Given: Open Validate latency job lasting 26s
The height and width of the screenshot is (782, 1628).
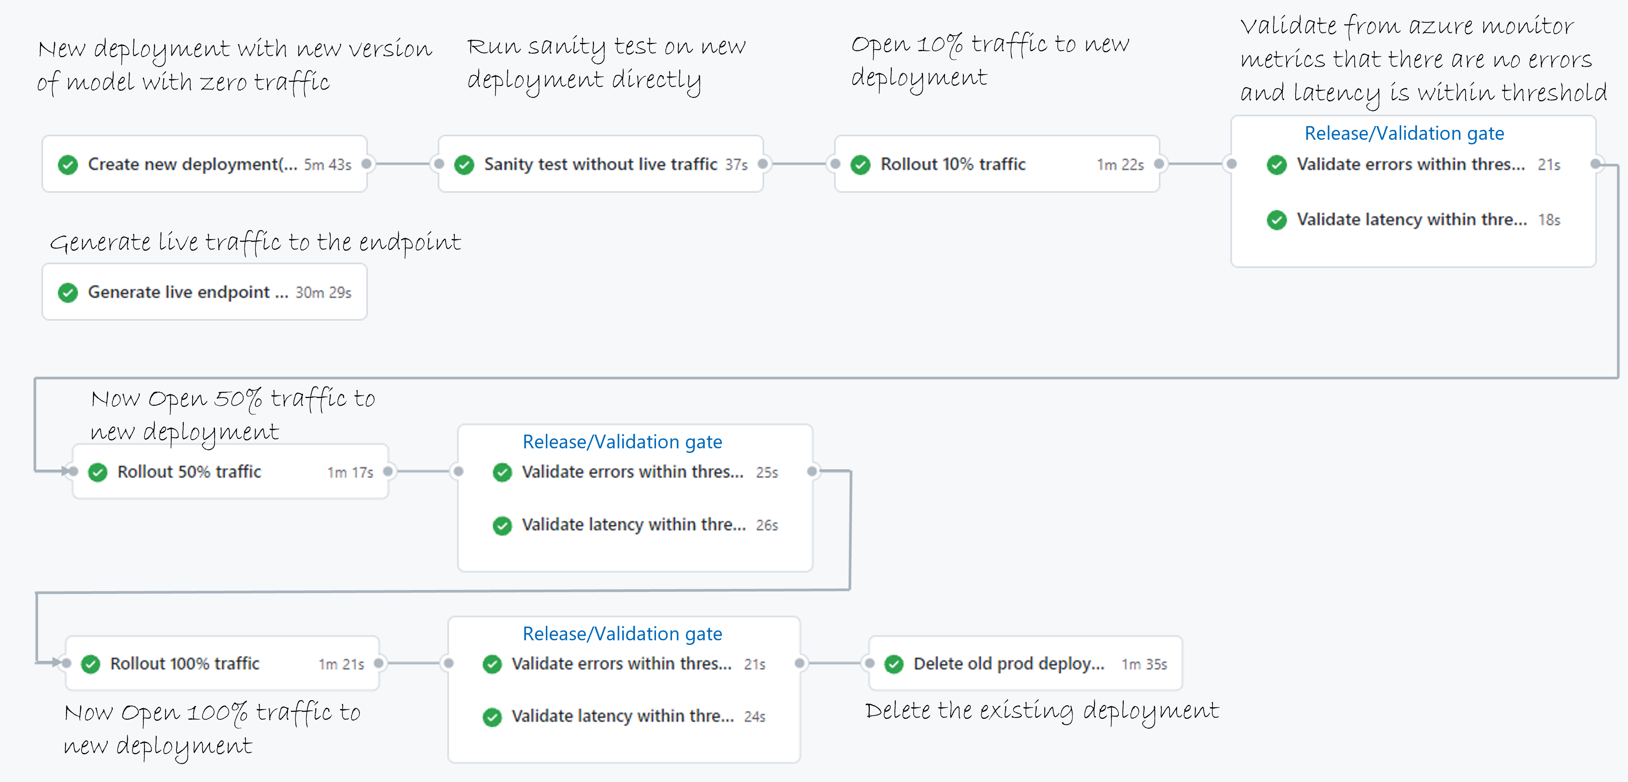Looking at the screenshot, I should pyautogui.click(x=633, y=525).
